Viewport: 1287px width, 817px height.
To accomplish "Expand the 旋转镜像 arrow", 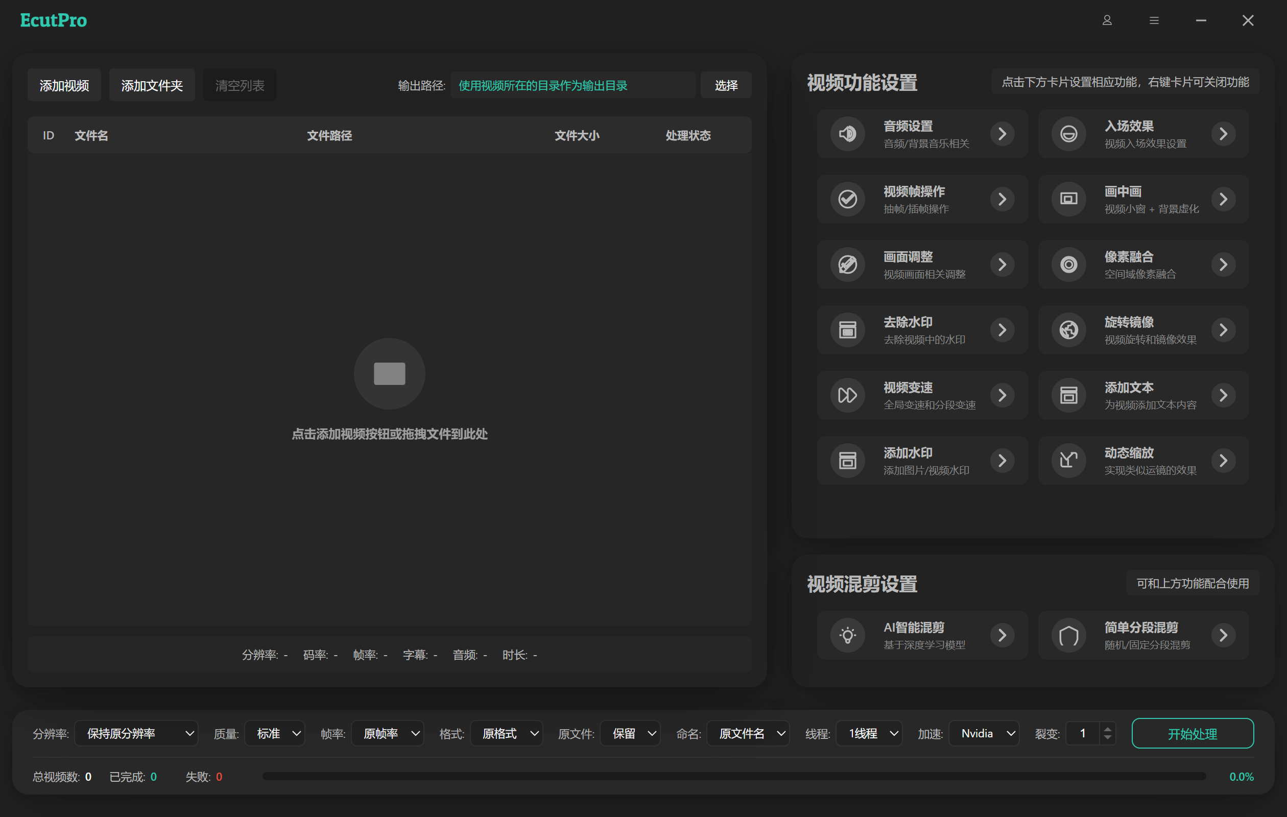I will (x=1223, y=330).
